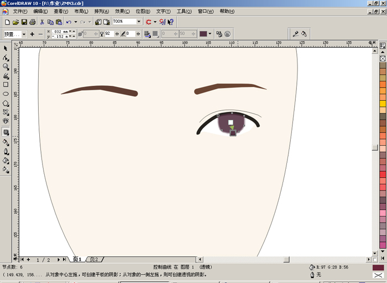Click the Cut scissors icon
Viewport: 387px width, 283px height.
[42, 22]
